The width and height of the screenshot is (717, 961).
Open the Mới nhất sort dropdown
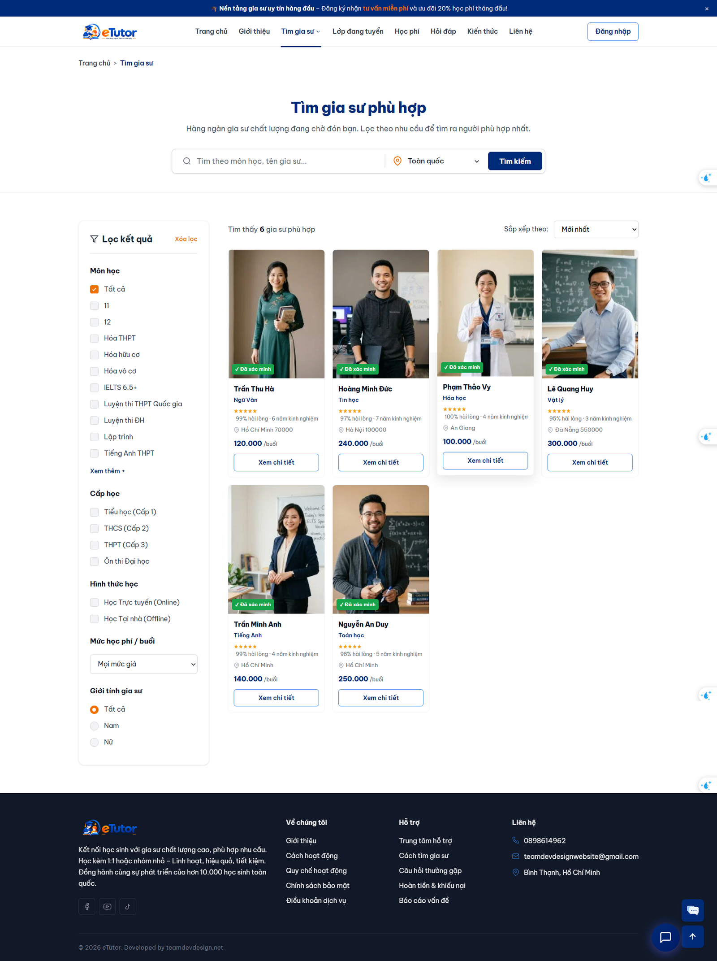[596, 229]
